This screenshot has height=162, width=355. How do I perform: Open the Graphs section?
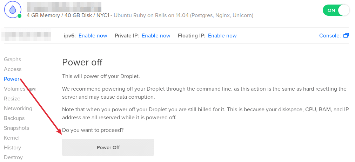[12, 59]
